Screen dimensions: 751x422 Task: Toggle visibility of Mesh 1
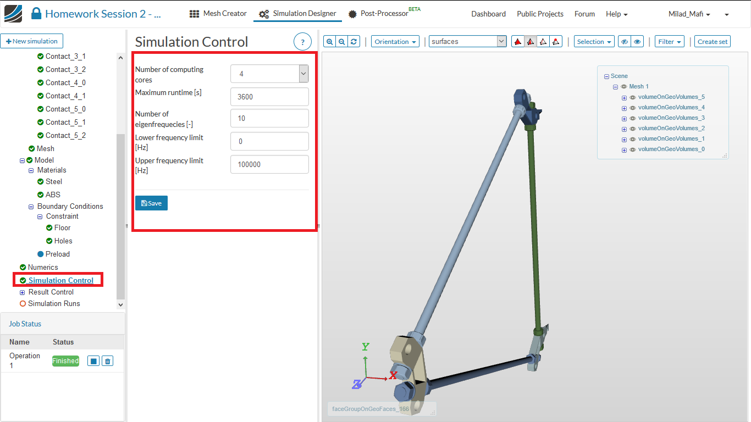click(624, 87)
